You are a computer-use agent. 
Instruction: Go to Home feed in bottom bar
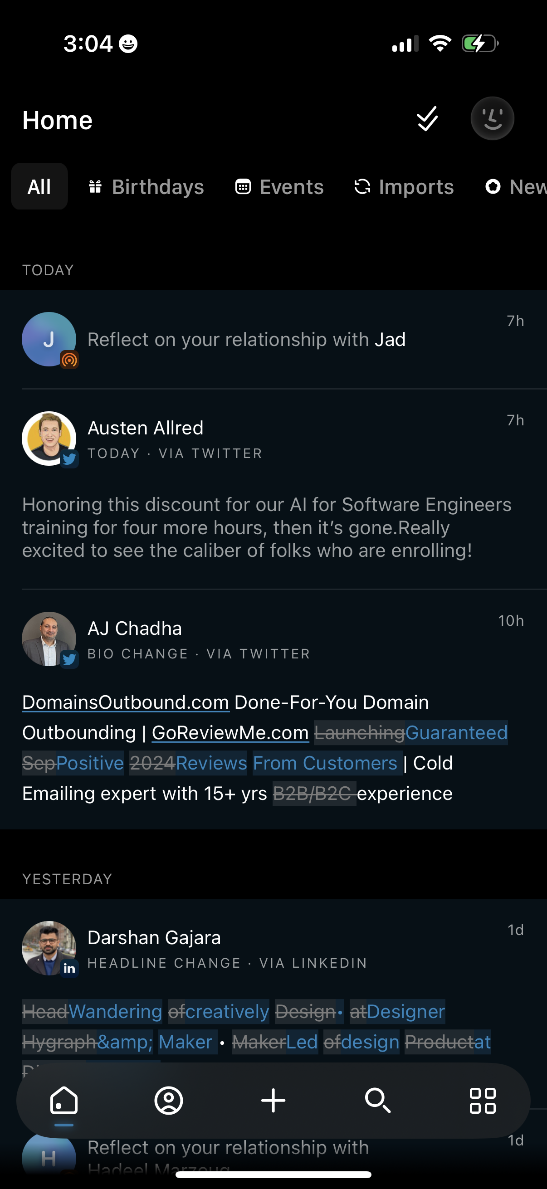pyautogui.click(x=63, y=1101)
